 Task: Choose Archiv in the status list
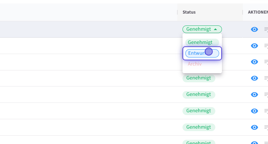click(x=195, y=64)
